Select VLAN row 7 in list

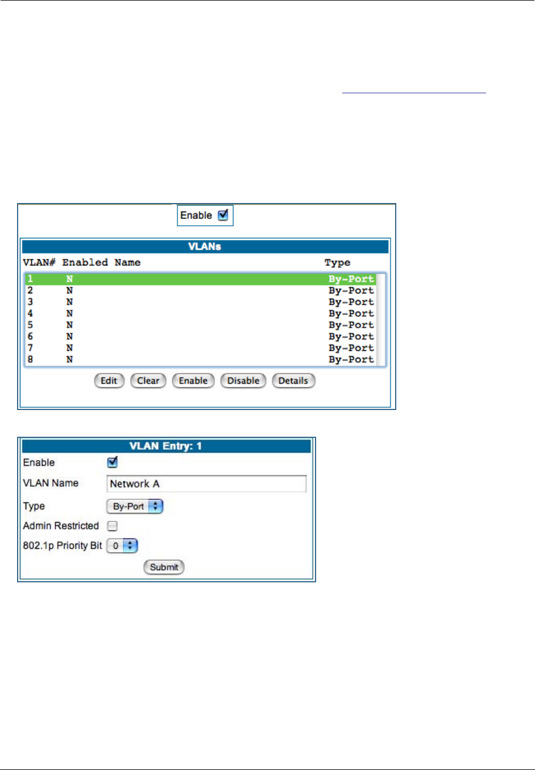[x=201, y=347]
